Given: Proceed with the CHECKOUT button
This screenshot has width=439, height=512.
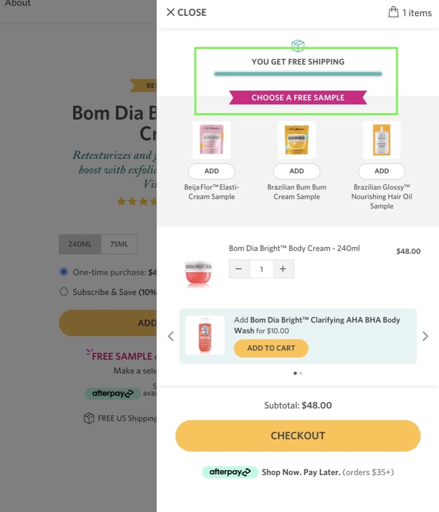Looking at the screenshot, I should (x=298, y=436).
